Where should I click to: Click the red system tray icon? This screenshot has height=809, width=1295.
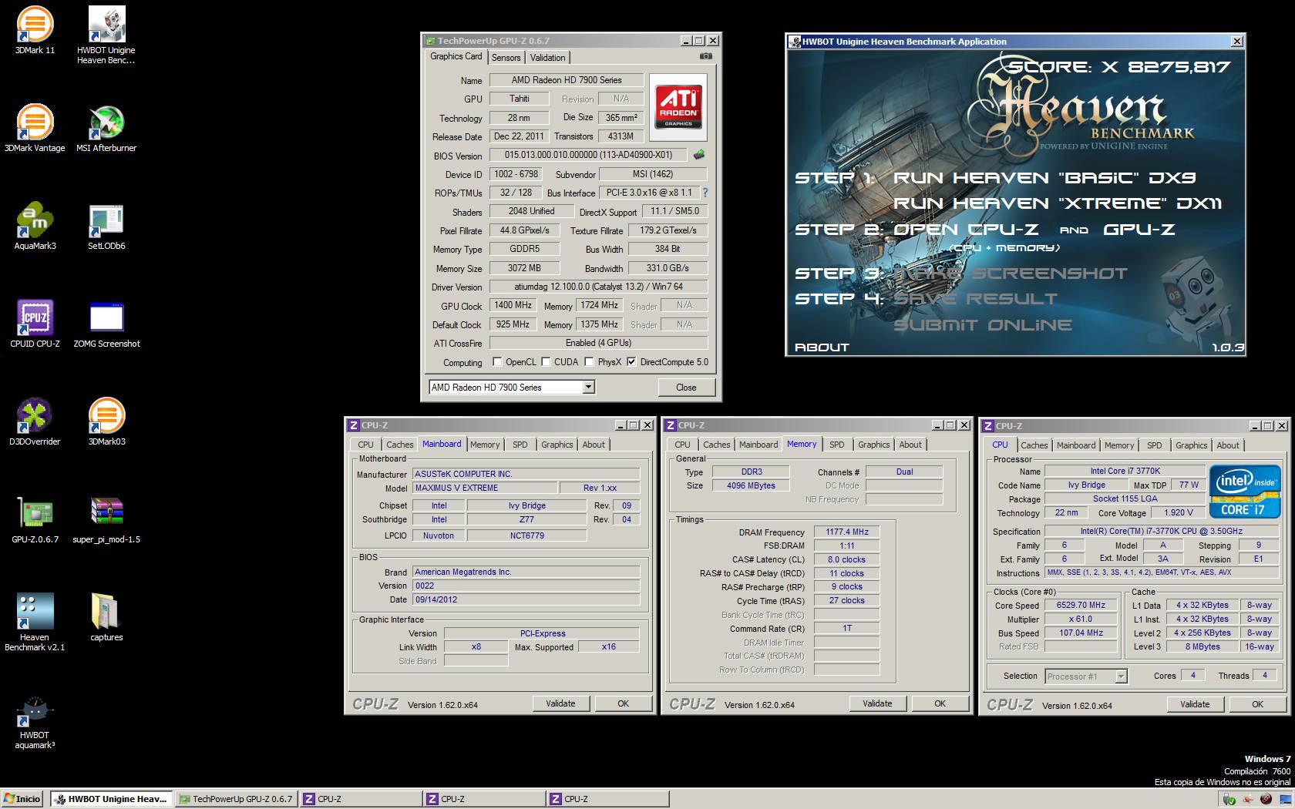tap(1265, 799)
